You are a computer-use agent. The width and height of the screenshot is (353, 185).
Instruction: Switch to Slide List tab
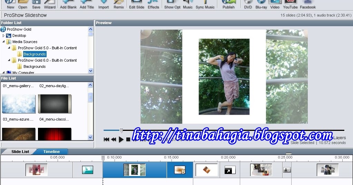(20, 152)
